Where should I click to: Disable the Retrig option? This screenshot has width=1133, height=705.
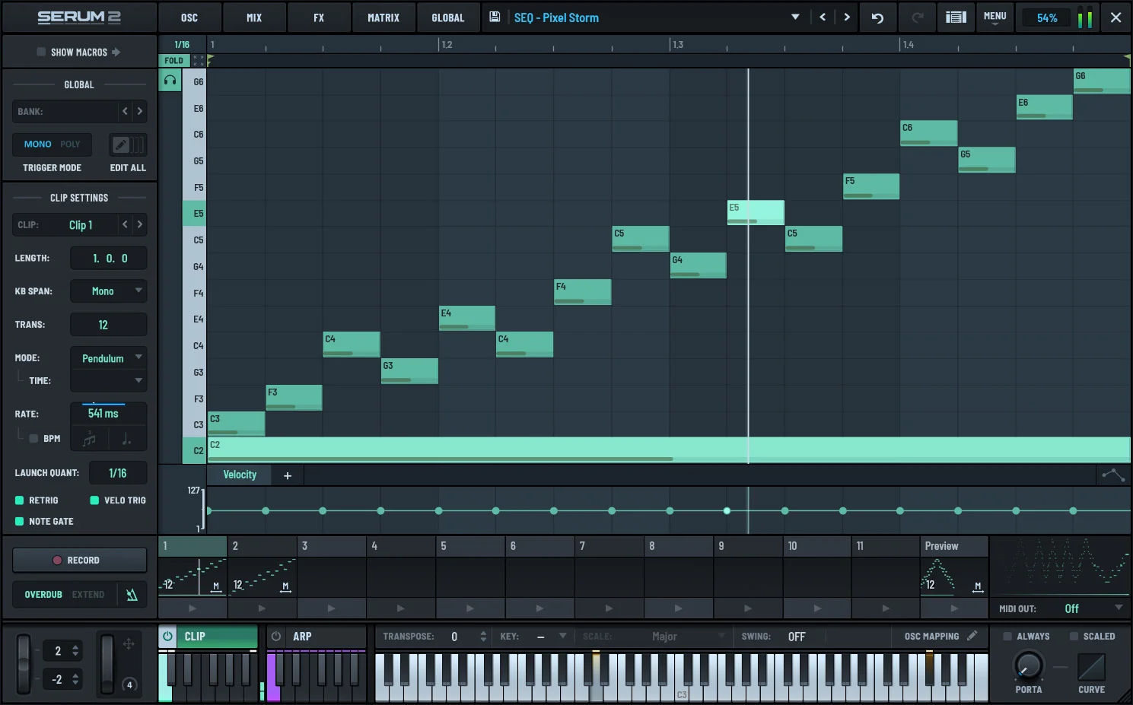[20, 500]
